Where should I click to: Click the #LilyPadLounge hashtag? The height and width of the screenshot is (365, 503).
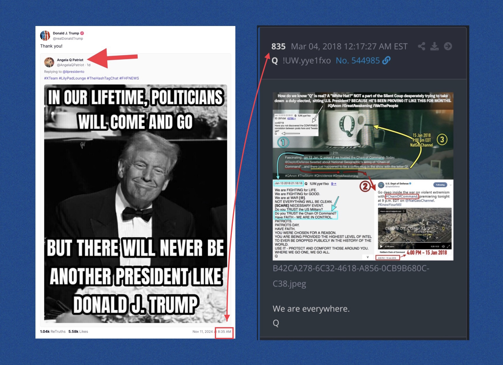click(x=72, y=78)
